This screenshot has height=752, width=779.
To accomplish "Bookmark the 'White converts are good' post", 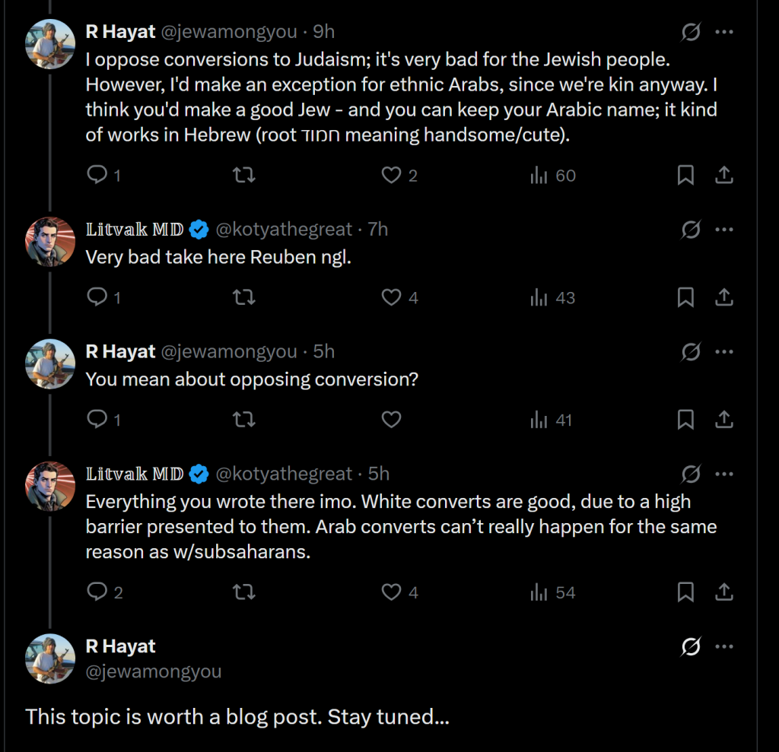I will [x=685, y=592].
